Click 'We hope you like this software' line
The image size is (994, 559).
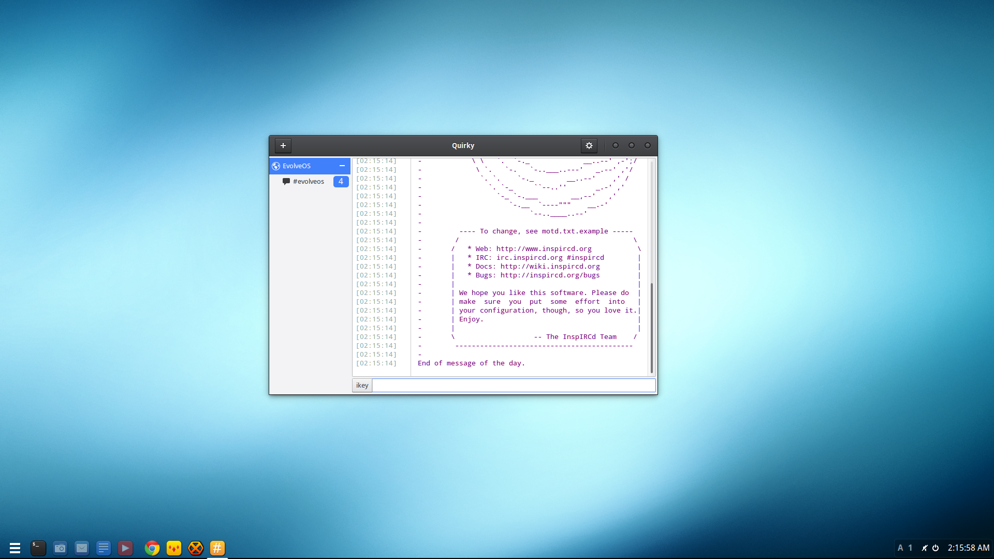click(x=544, y=292)
